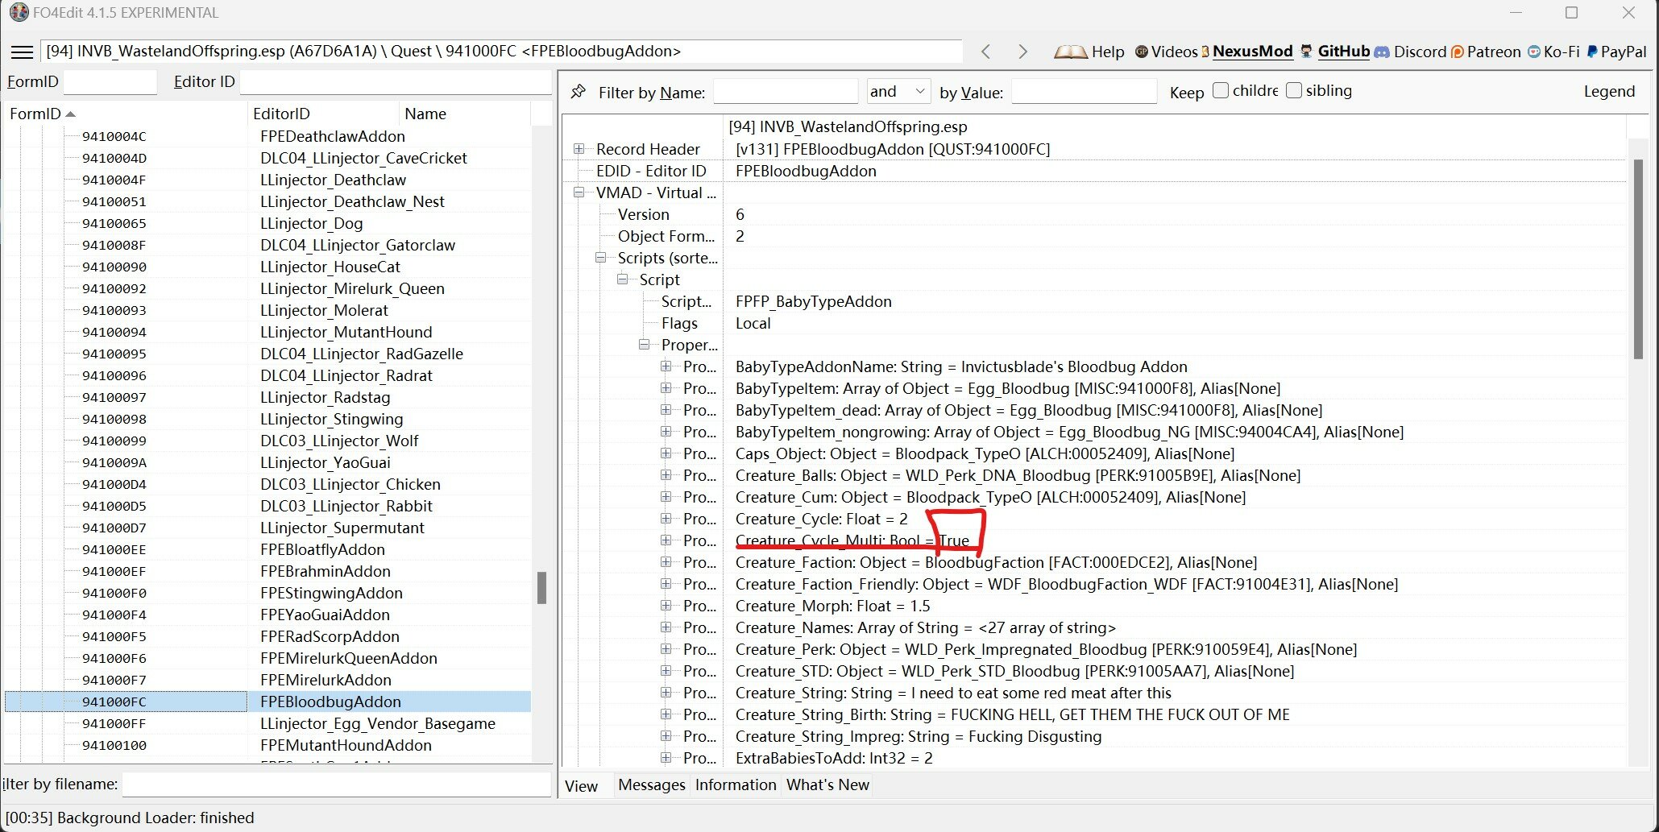Click the Patreon icon
Image resolution: width=1659 pixels, height=832 pixels.
point(1458,51)
